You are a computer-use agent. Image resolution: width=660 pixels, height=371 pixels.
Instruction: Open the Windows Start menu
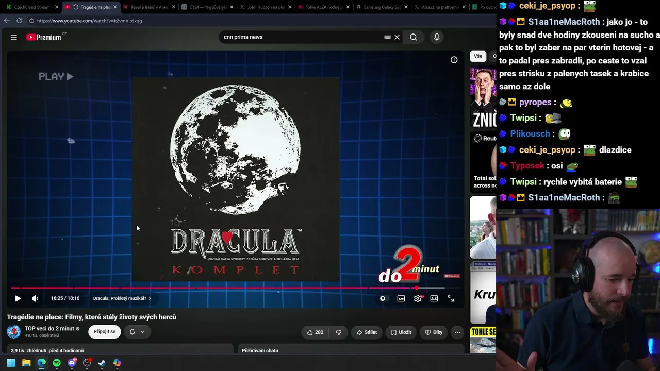[x=11, y=363]
